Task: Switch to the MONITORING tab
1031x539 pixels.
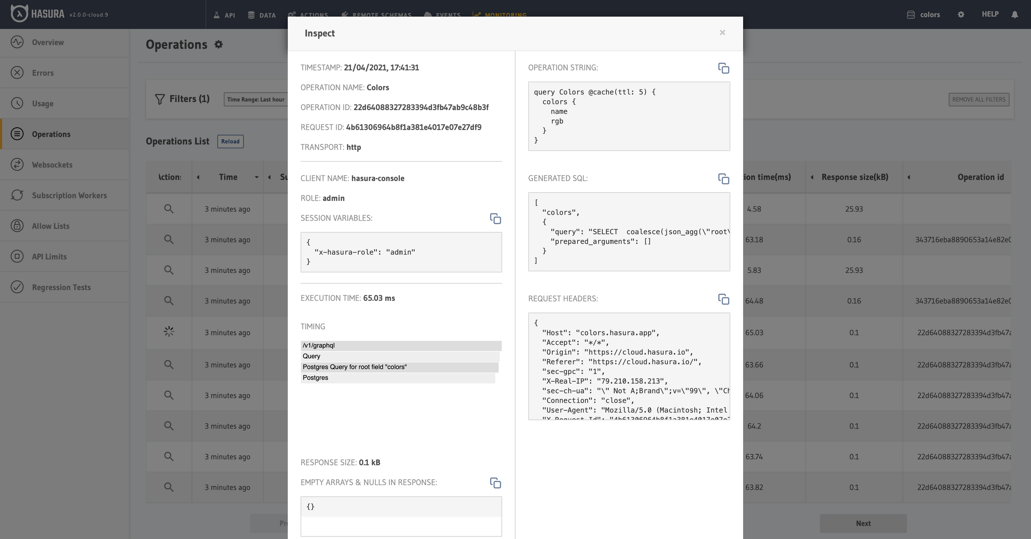Action: coord(500,14)
